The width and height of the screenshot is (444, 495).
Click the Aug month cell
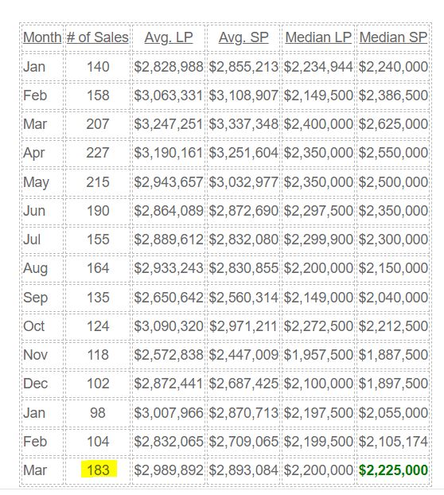[35, 269]
